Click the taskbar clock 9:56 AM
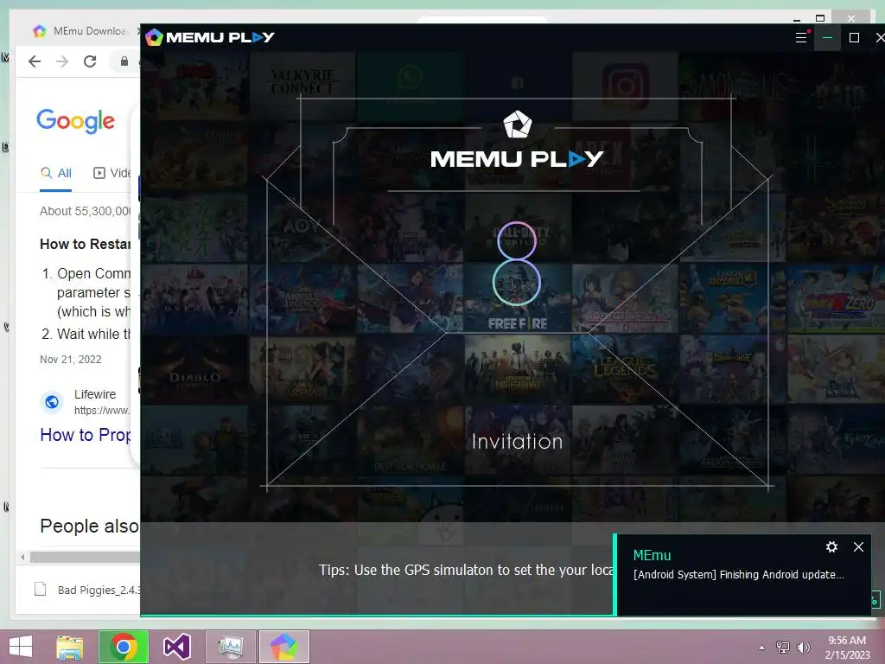The width and height of the screenshot is (885, 664). pyautogui.click(x=847, y=641)
